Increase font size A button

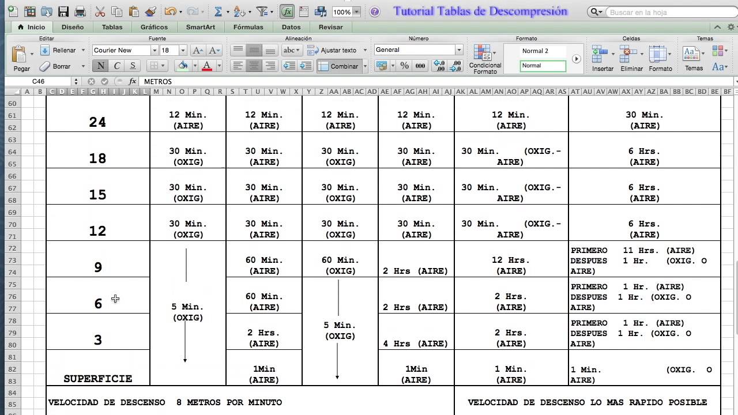[x=198, y=50]
